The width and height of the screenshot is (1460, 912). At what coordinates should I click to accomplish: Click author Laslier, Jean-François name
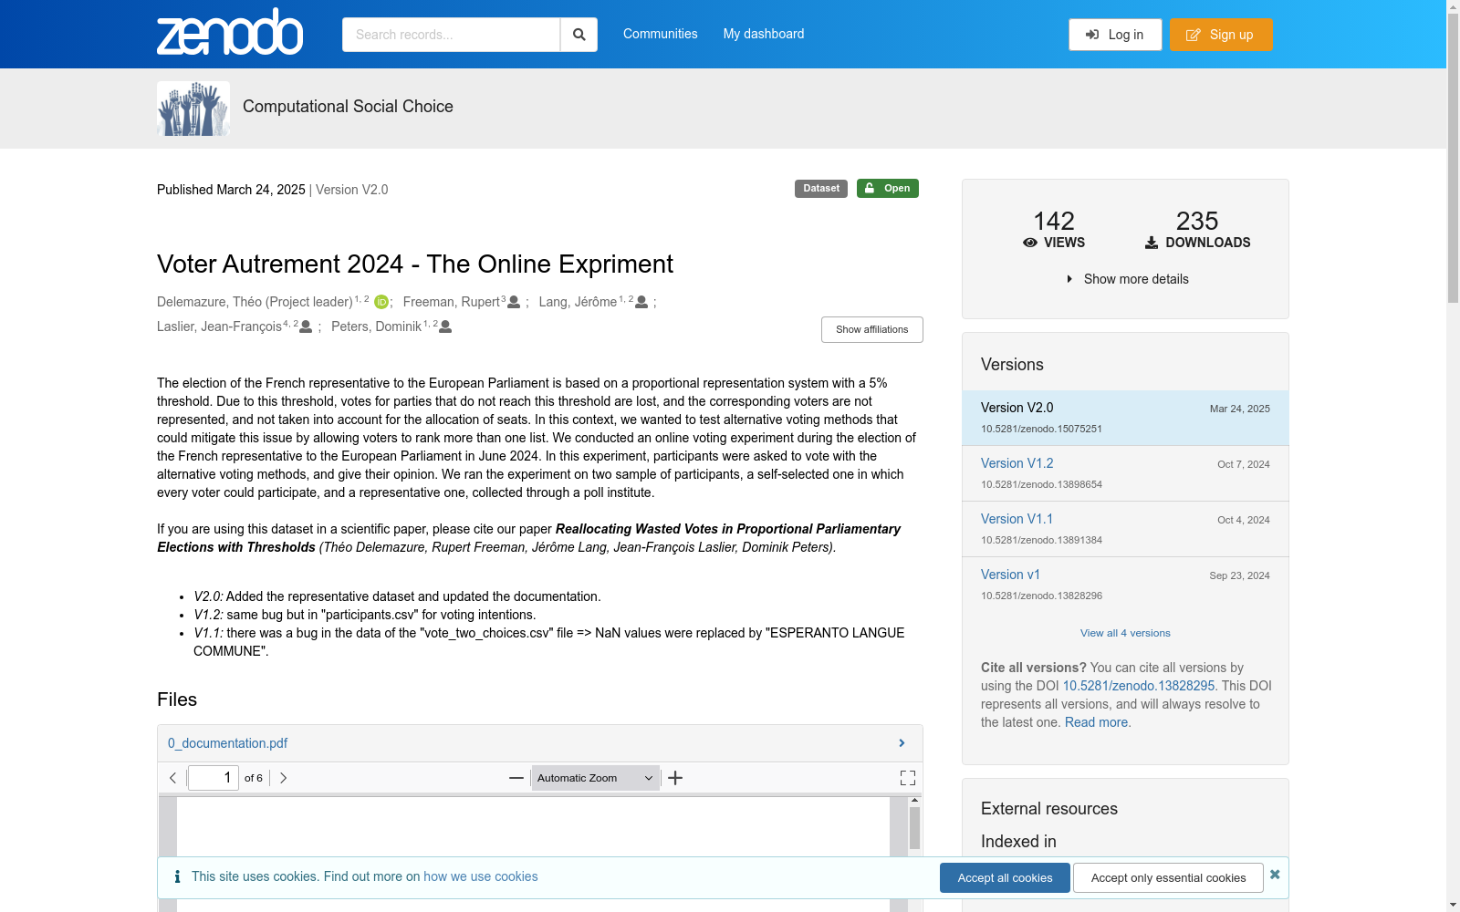pyautogui.click(x=219, y=326)
